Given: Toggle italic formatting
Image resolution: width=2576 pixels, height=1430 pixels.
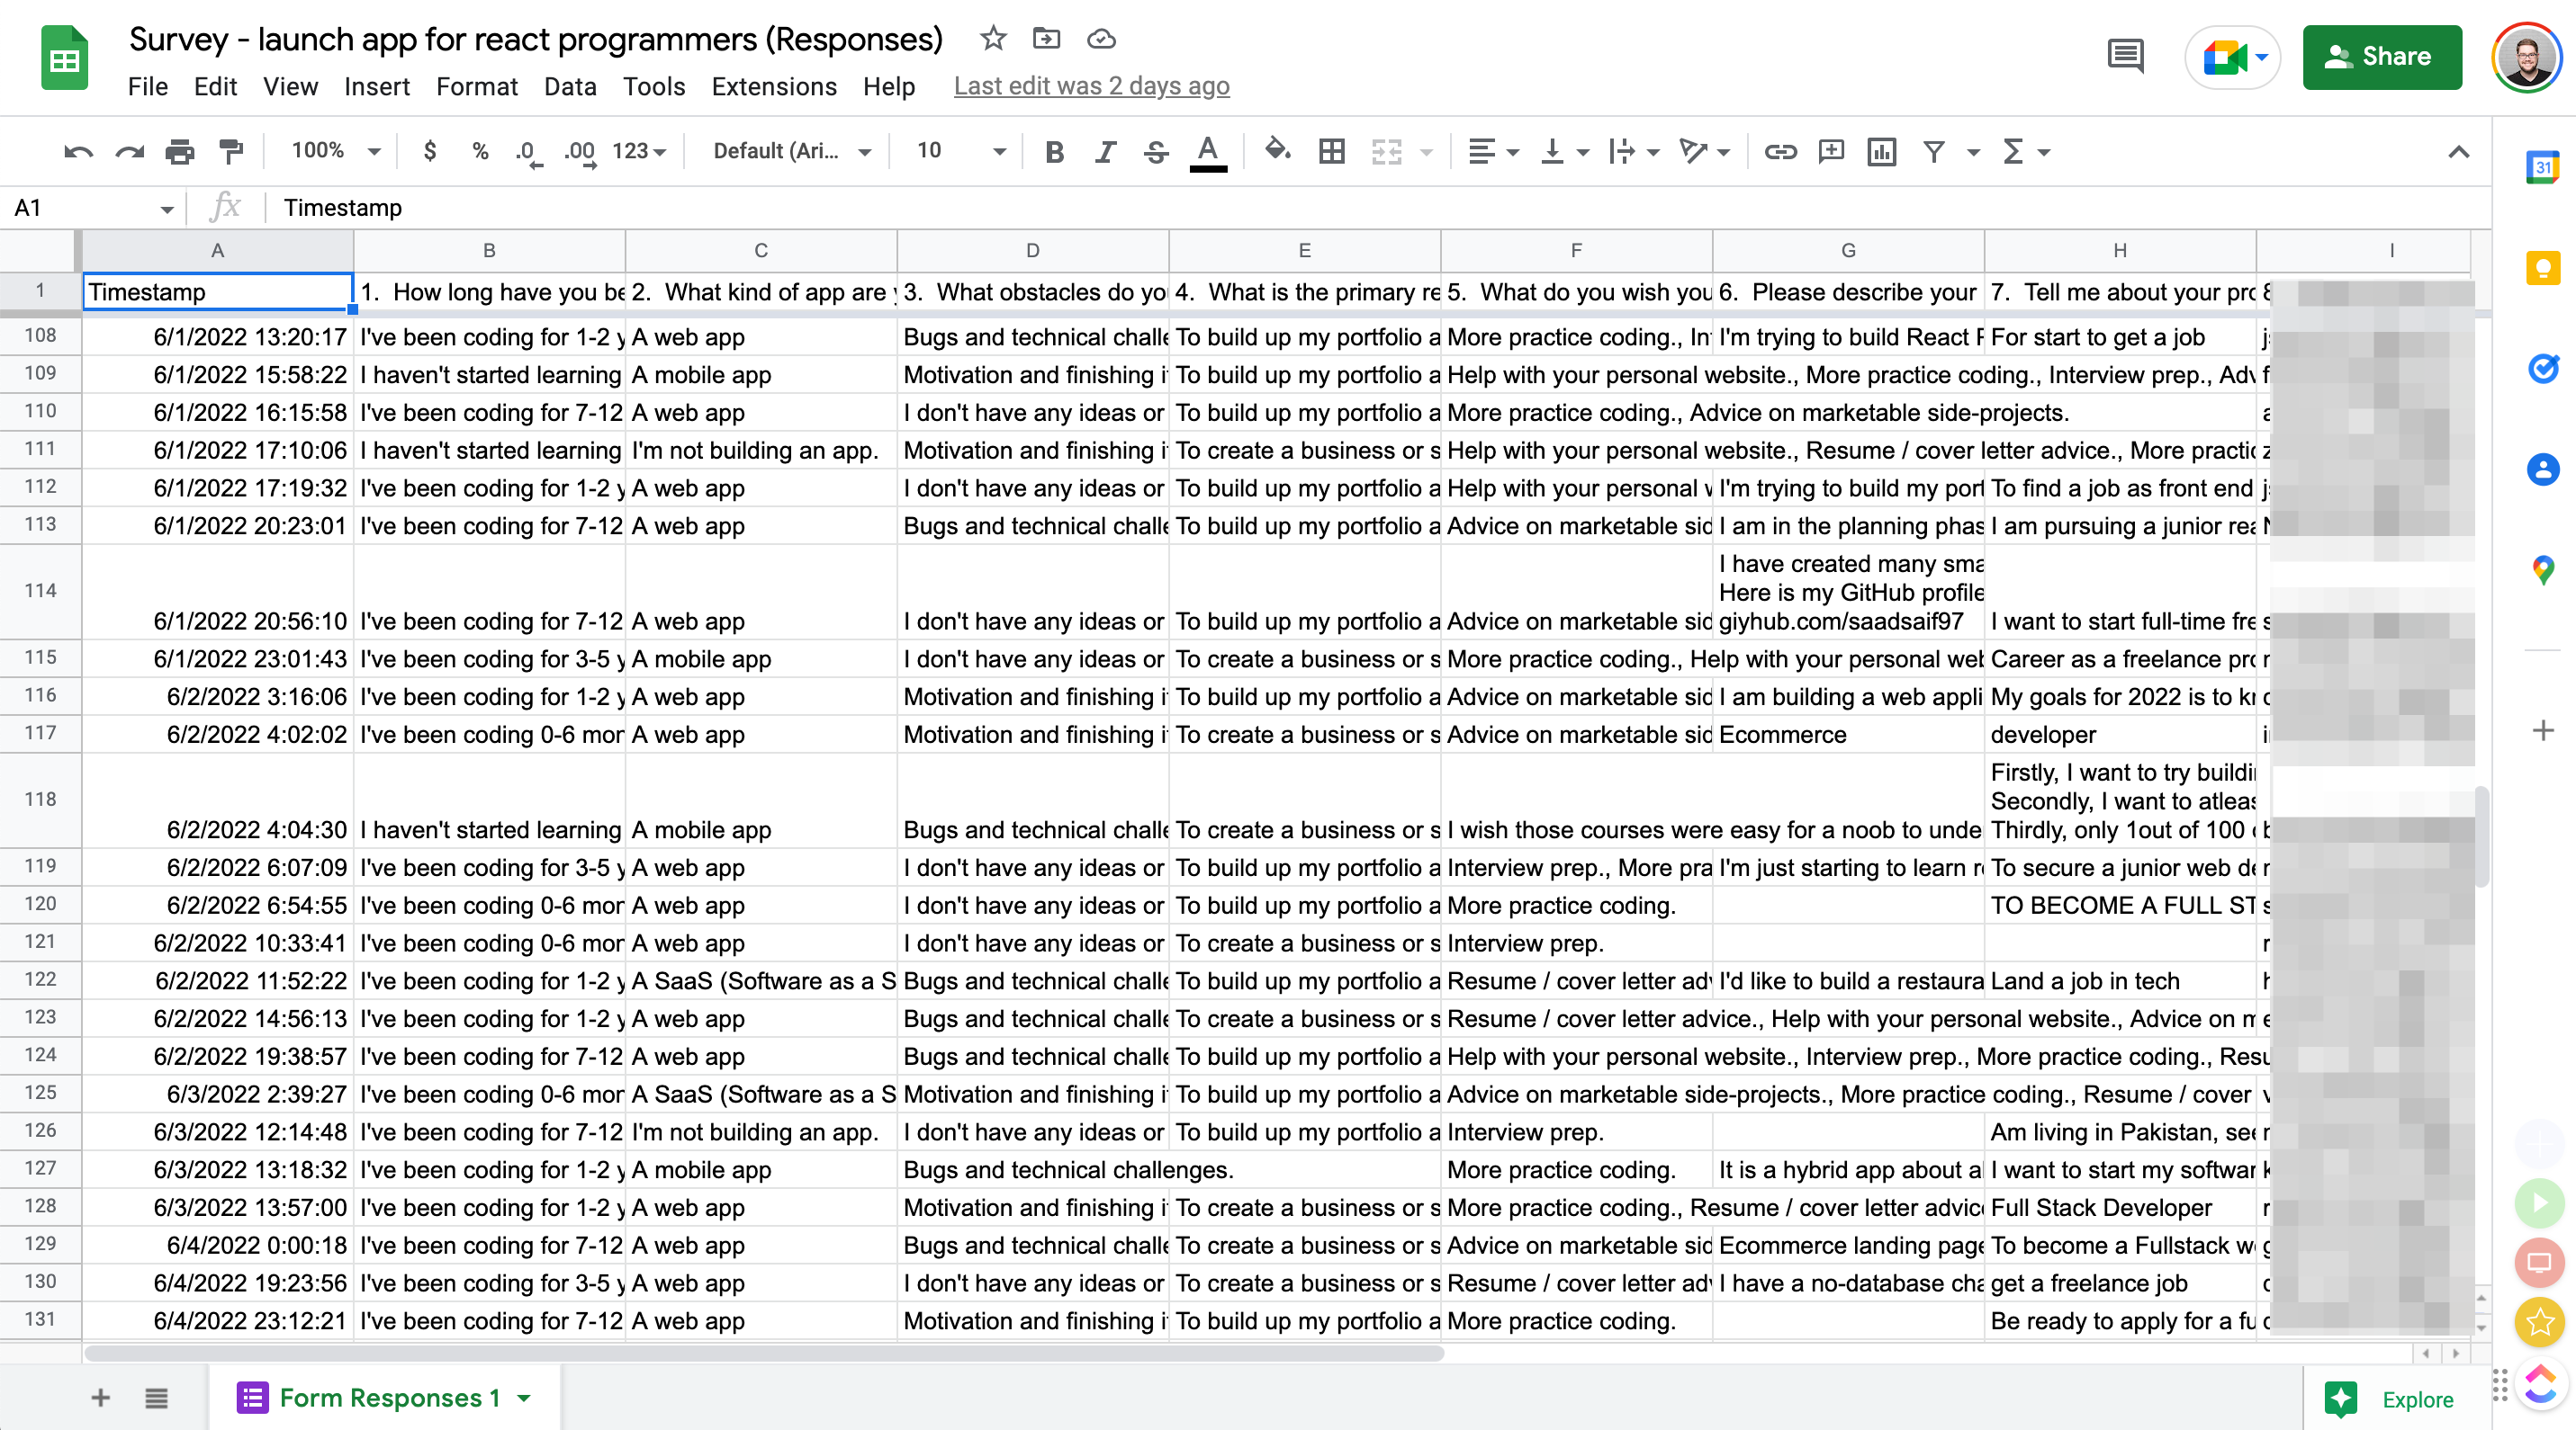Looking at the screenshot, I should (x=1105, y=151).
